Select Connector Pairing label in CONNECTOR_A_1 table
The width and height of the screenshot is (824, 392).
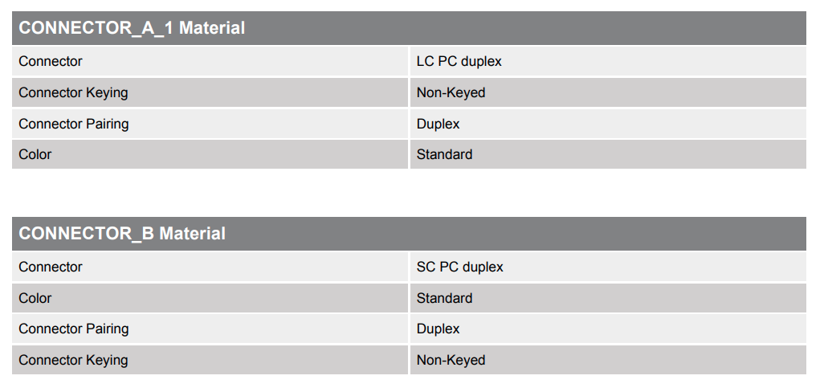pyautogui.click(x=73, y=124)
